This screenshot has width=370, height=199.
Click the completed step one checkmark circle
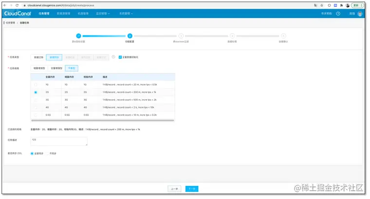pos(78,36)
